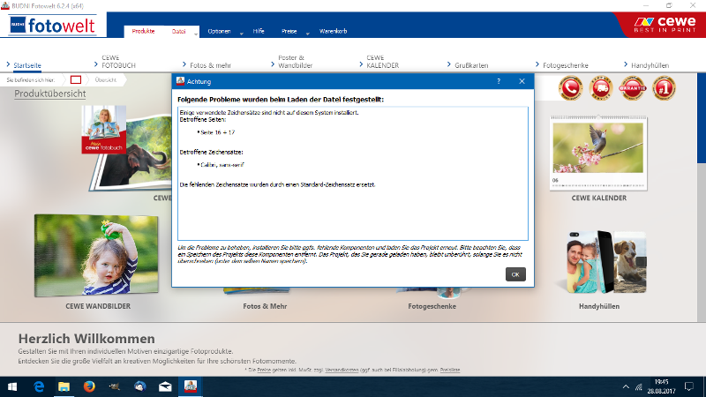Expand the dropdown arrow beside Preise

point(308,34)
